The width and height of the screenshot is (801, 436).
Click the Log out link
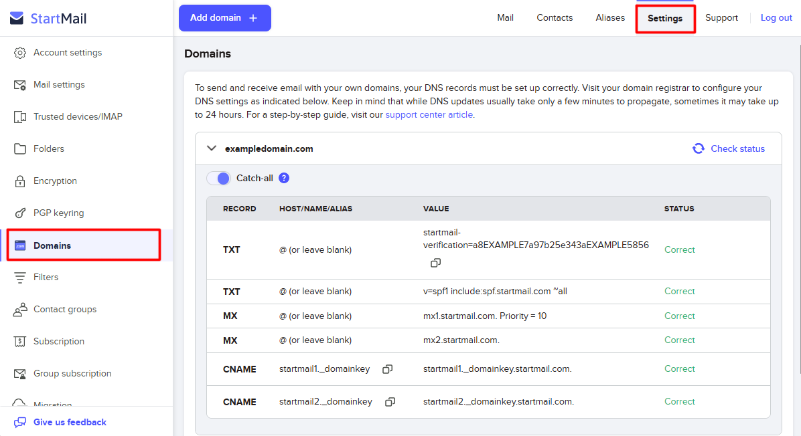point(776,18)
